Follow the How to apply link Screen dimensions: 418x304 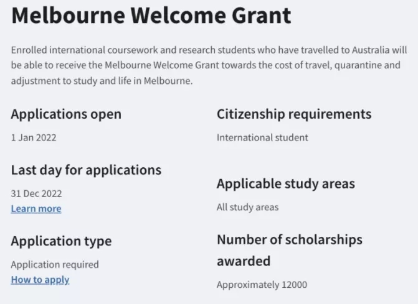point(40,280)
